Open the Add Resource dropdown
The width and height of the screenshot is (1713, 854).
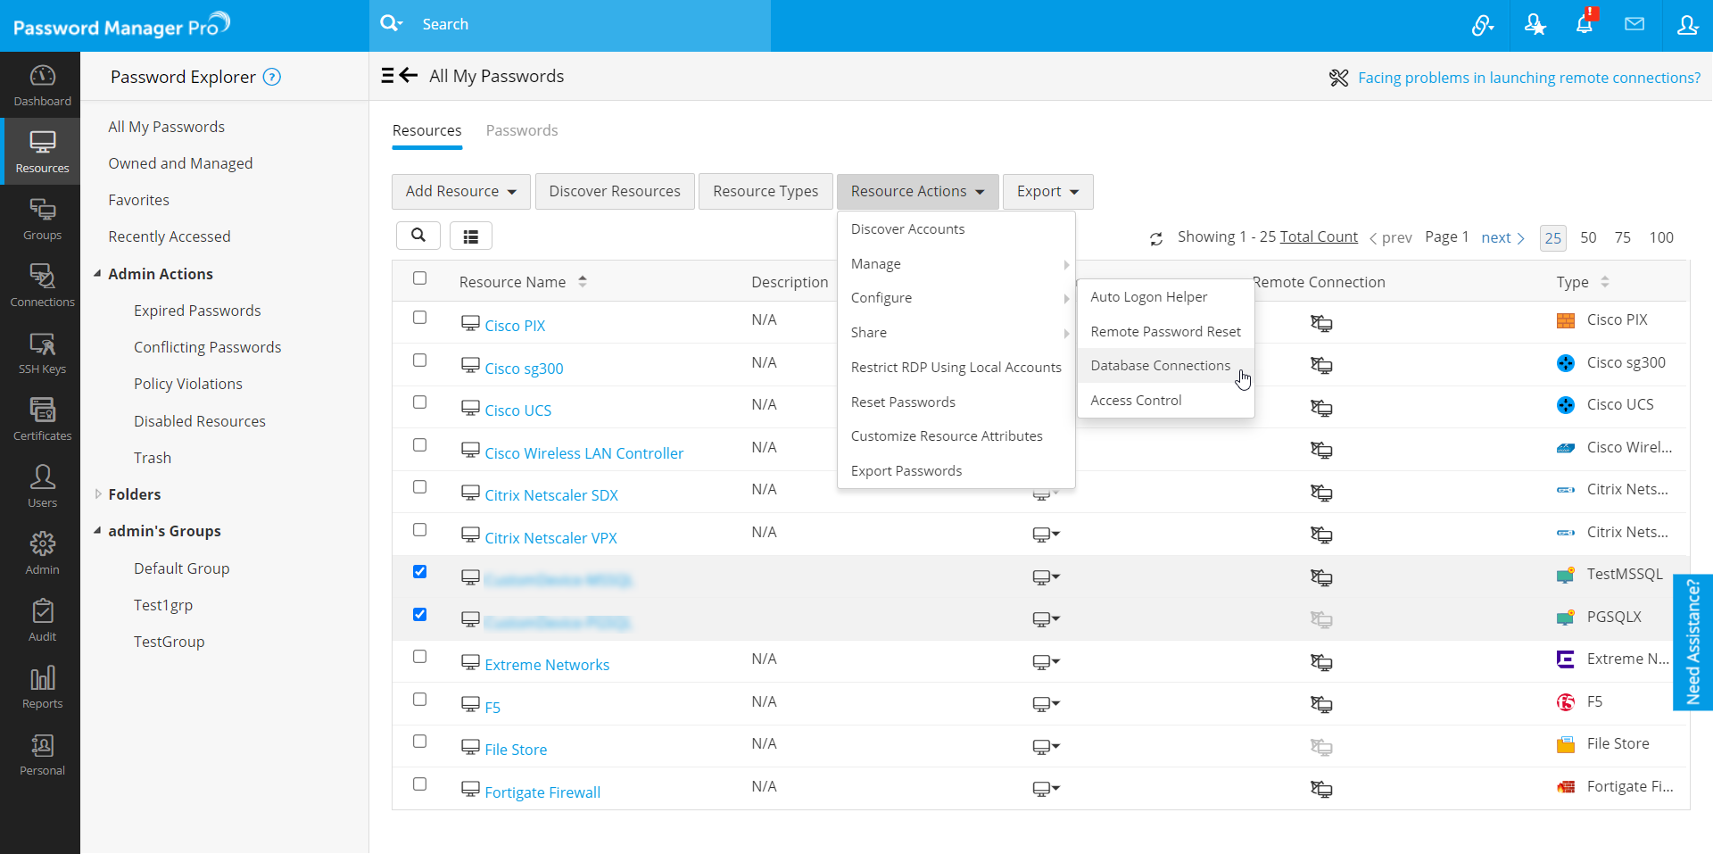coord(460,192)
